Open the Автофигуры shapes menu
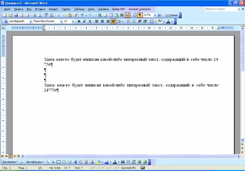Screen dimensions: 245x171 (35, 162)
